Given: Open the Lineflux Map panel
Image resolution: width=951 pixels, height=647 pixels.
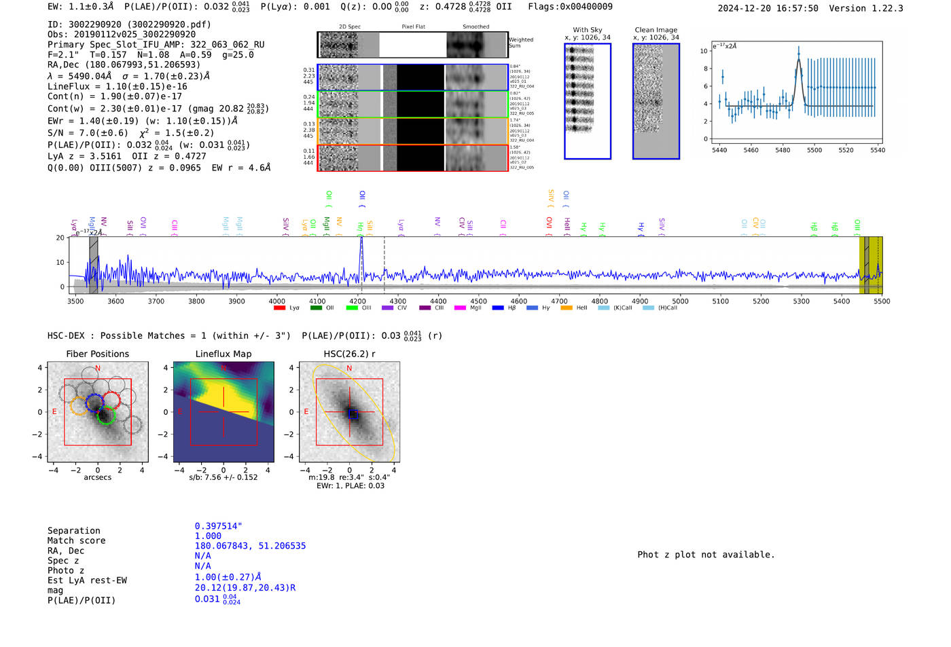Looking at the screenshot, I should pyautogui.click(x=223, y=412).
